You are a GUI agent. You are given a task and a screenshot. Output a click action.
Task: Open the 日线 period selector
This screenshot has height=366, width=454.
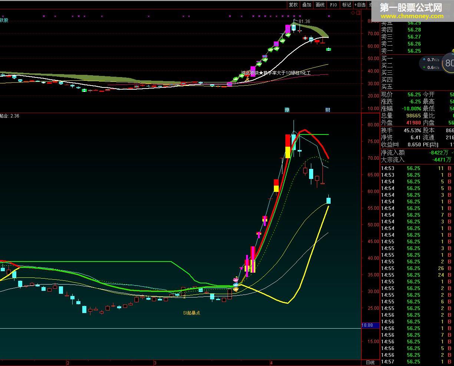[x=370, y=362]
